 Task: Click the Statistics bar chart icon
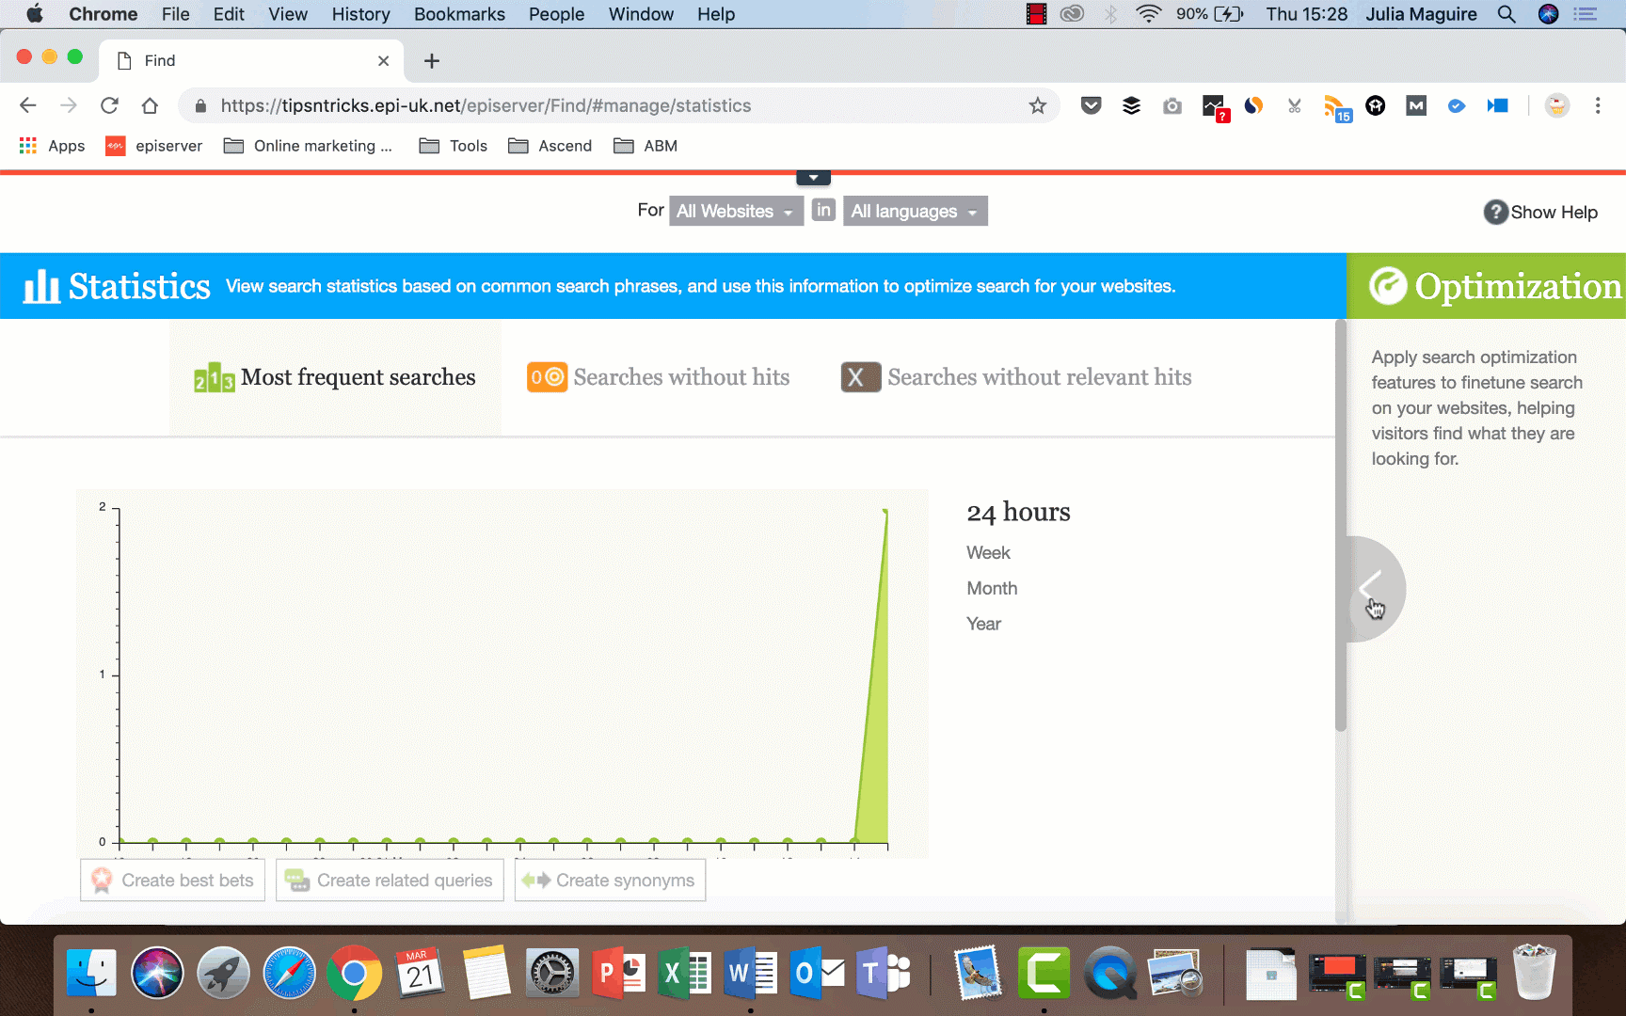(41, 286)
